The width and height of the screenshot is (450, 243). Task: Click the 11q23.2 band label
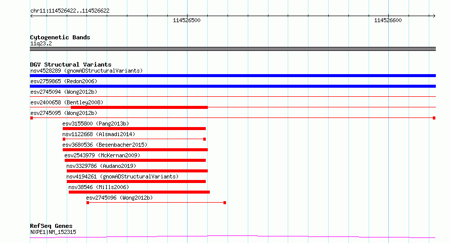click(x=41, y=43)
